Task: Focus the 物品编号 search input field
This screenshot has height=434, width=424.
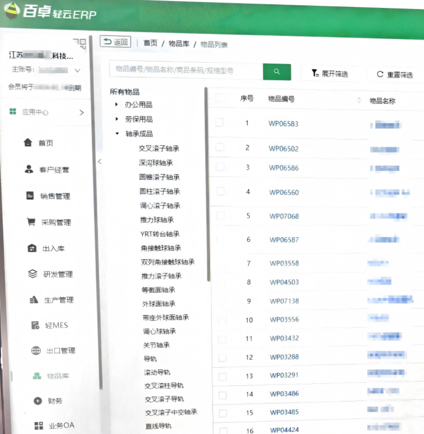Action: click(185, 70)
